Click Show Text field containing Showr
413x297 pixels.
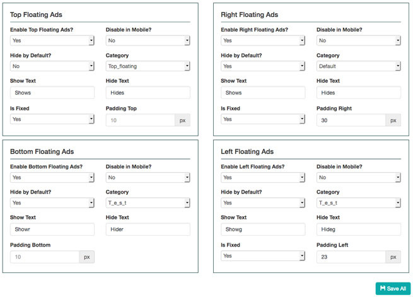[x=52, y=230]
